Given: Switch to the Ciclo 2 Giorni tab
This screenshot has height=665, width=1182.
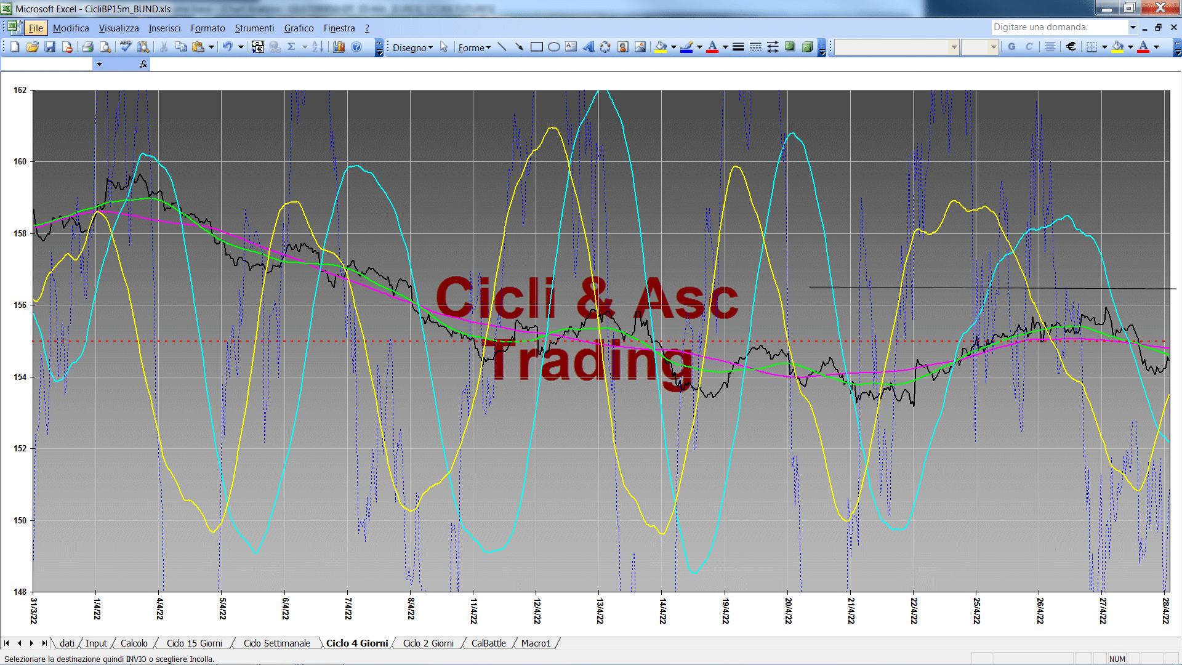Looking at the screenshot, I should (x=428, y=643).
